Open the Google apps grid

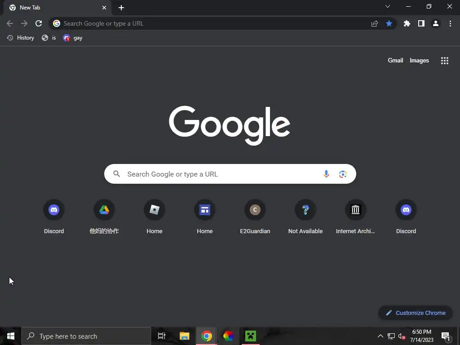[445, 61]
